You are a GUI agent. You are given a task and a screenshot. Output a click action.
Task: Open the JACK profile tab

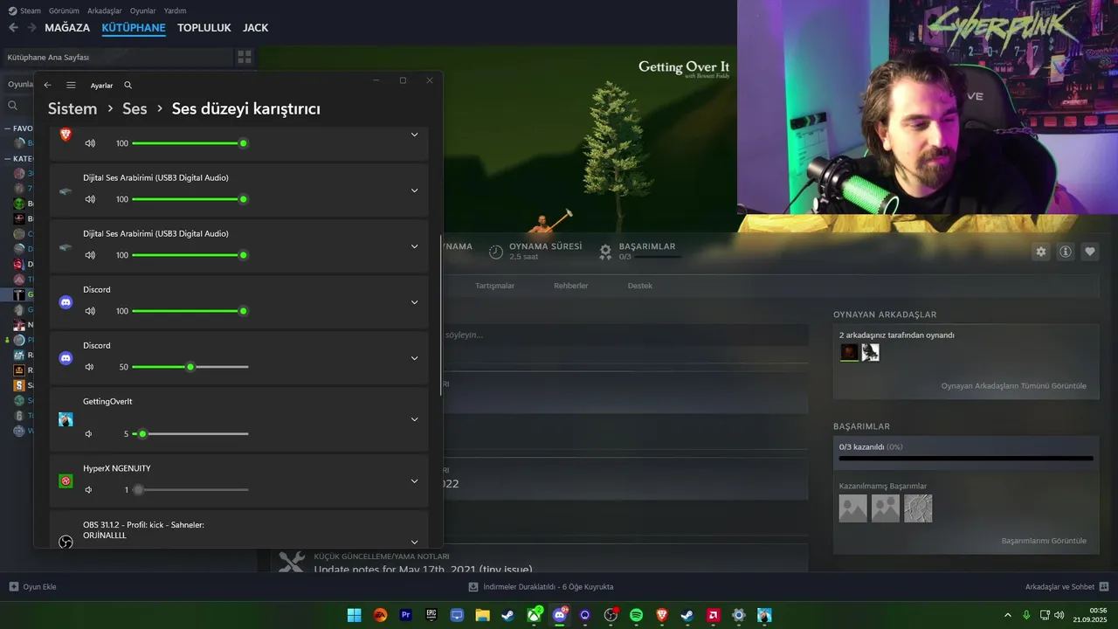(255, 28)
